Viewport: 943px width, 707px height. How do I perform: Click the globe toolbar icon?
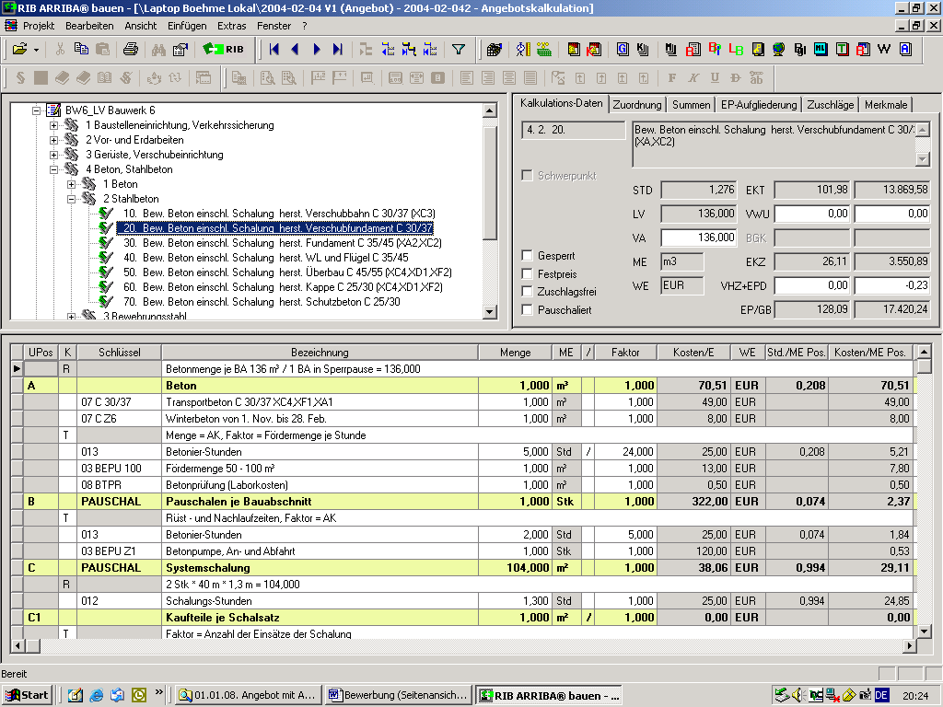pyautogui.click(x=779, y=49)
